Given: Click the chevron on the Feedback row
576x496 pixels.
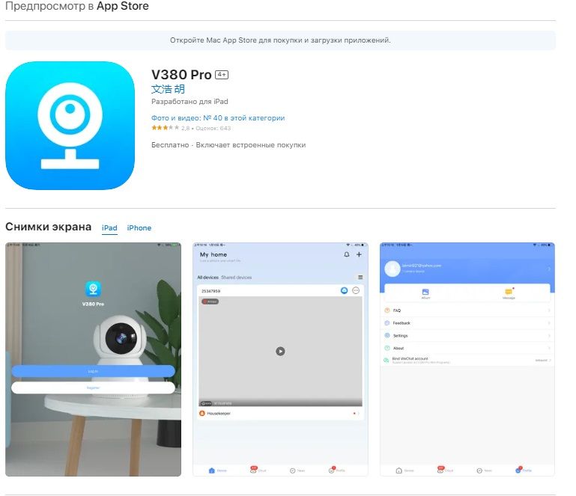Looking at the screenshot, I should [x=549, y=323].
